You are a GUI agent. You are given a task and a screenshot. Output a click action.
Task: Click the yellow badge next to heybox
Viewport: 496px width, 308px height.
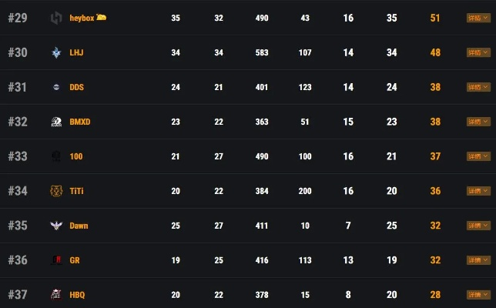point(102,18)
